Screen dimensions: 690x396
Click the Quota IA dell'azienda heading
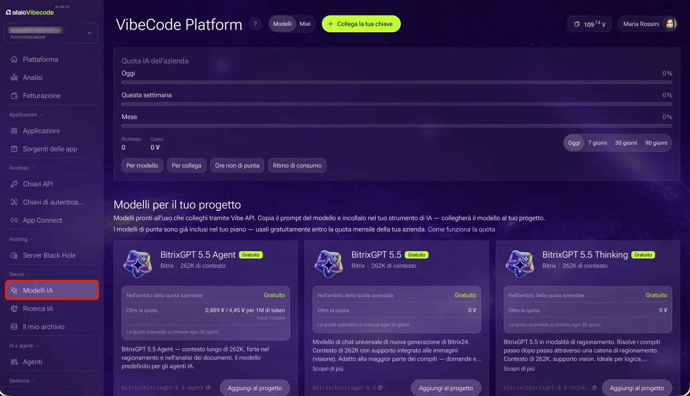[155, 61]
